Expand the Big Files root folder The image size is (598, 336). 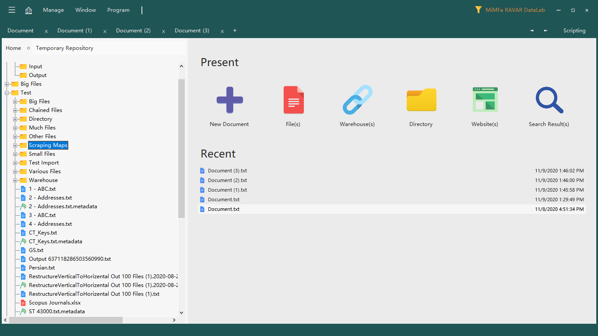pos(7,84)
